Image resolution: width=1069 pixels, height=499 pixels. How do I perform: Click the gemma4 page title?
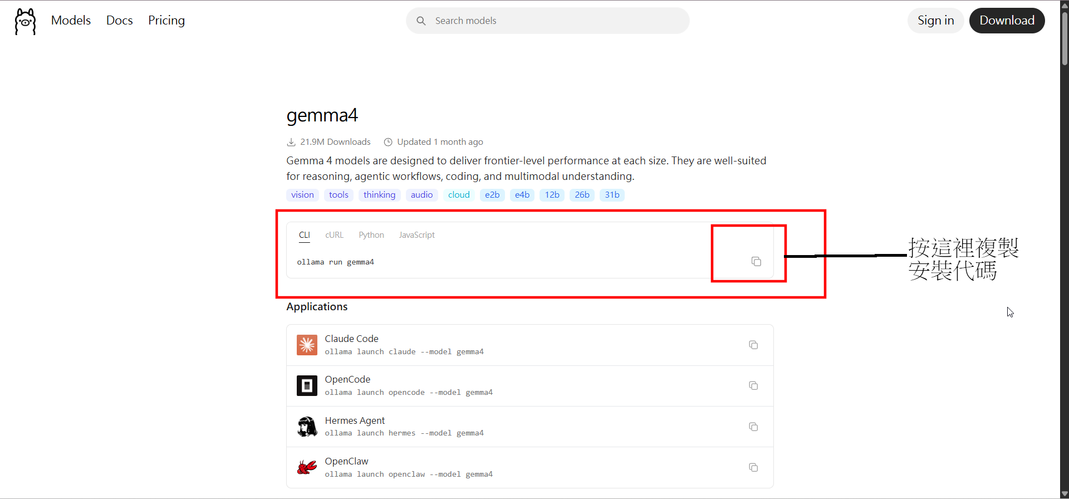pyautogui.click(x=322, y=115)
